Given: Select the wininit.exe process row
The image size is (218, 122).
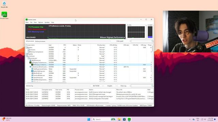Looking at the screenshot, I should point(89,56).
